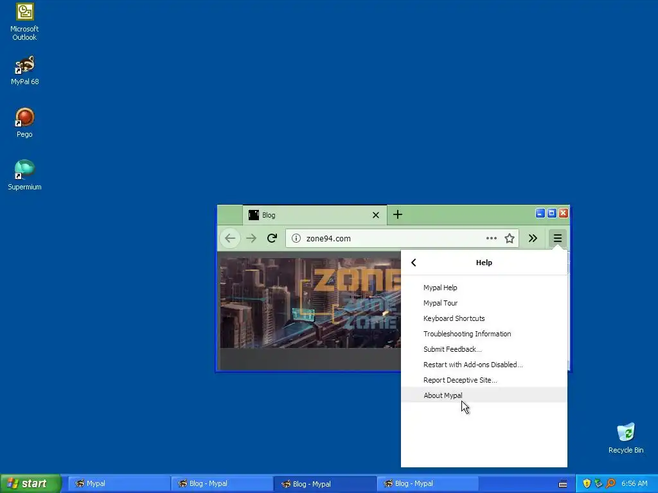Select the Blog tab
This screenshot has height=493, width=658.
[x=315, y=215]
